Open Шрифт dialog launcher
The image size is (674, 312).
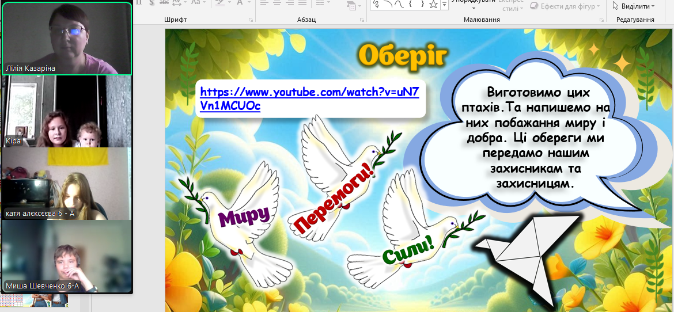tap(251, 20)
